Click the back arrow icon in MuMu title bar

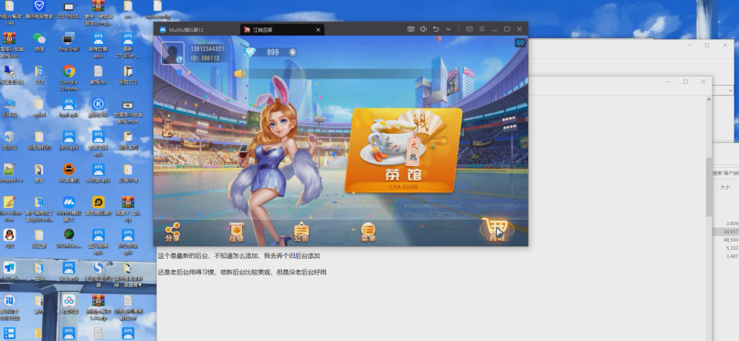coord(436,29)
